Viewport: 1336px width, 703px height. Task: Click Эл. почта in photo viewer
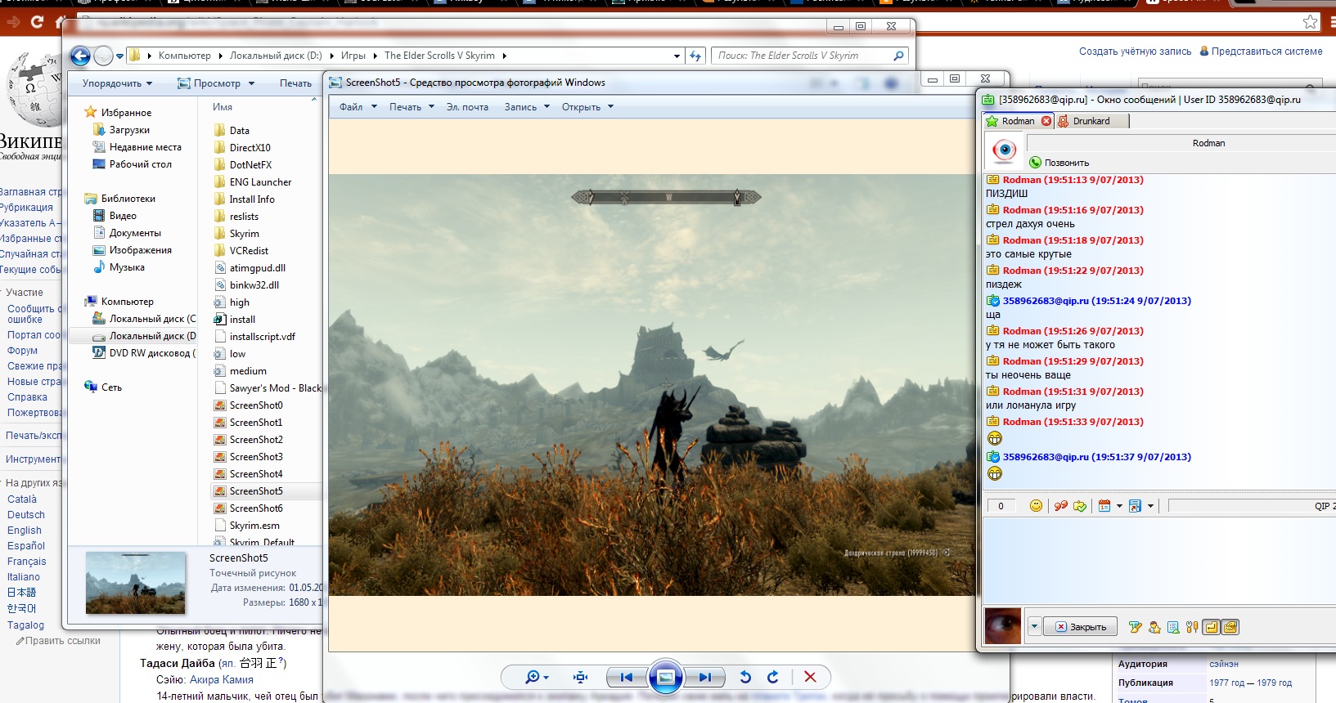click(467, 107)
